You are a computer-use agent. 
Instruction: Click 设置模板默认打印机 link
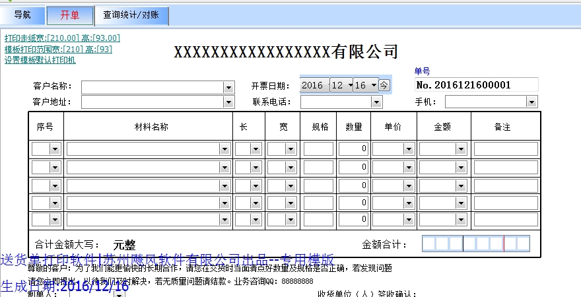[40, 60]
